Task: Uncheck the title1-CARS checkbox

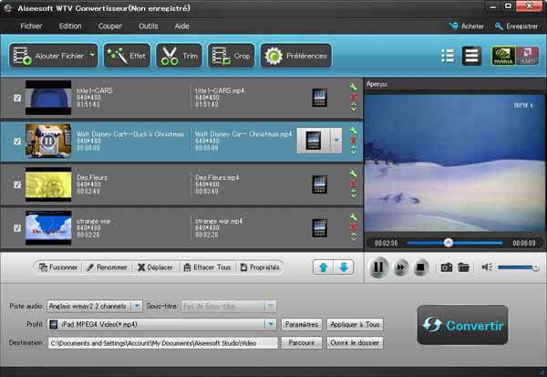Action: [17, 98]
